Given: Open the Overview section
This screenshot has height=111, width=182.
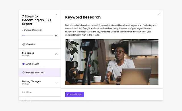Looking at the screenshot, I should tap(40, 44).
